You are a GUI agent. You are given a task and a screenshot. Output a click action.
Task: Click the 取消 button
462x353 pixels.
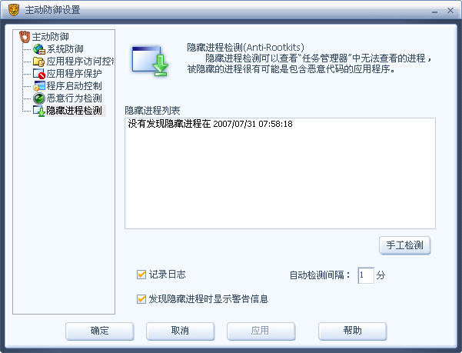tap(181, 331)
